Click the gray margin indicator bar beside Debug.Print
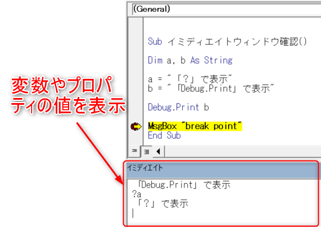 point(135,107)
